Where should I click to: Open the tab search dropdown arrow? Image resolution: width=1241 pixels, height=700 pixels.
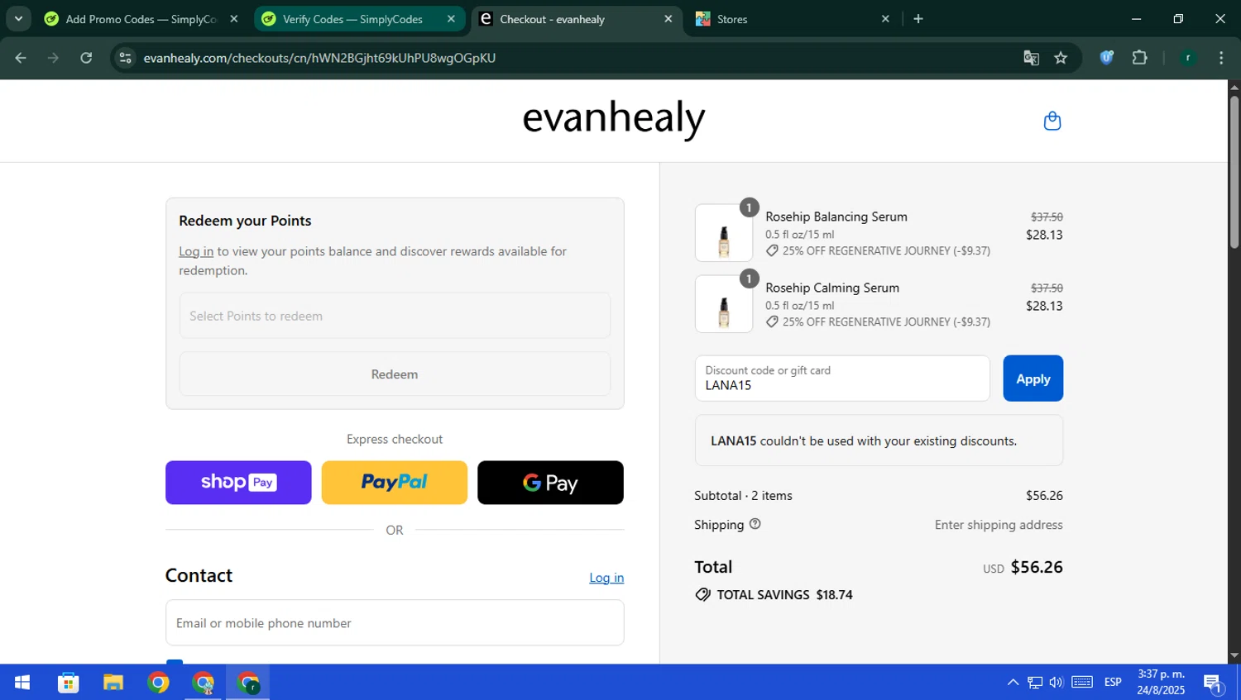18,18
